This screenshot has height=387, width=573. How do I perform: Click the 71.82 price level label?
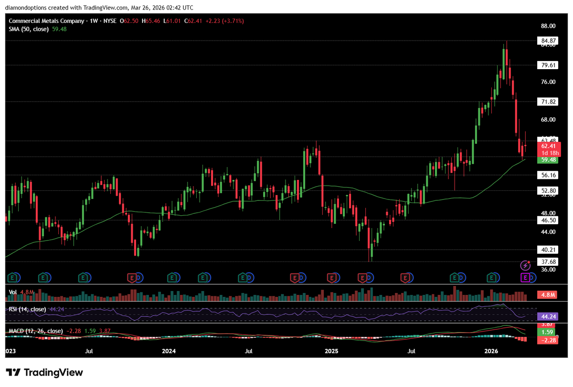click(547, 102)
